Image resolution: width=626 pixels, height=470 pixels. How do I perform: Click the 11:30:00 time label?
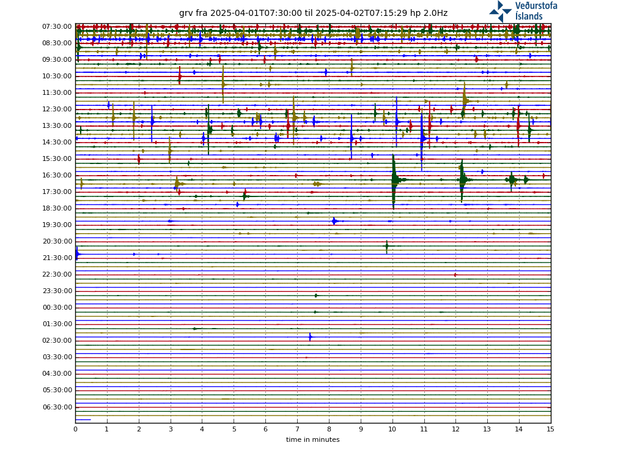[x=57, y=93]
